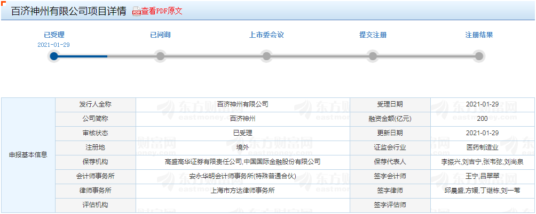Click the page title 百济神州有限公司项目详情
536x214 pixels.
click(x=69, y=11)
